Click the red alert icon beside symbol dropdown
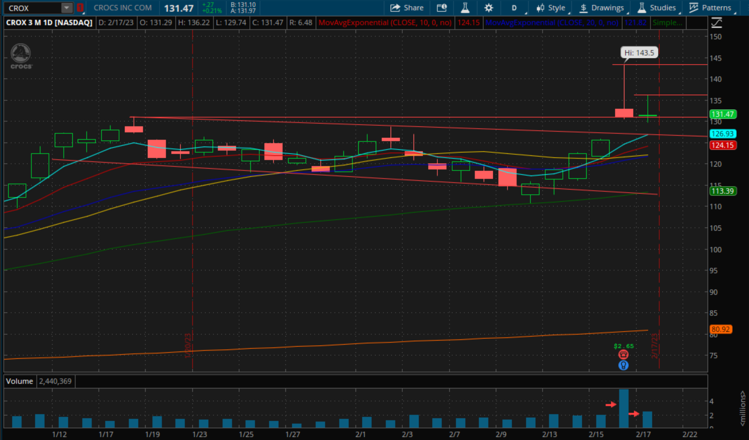 coord(80,8)
